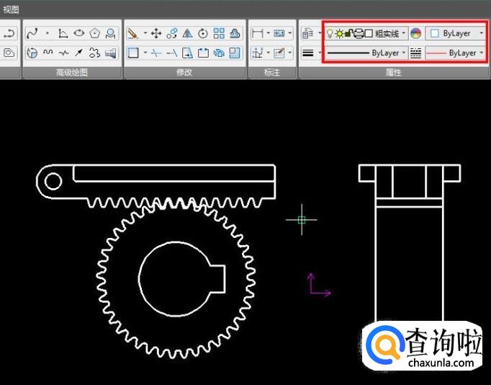Select the array grid tool
The height and width of the screenshot is (385, 491).
[219, 33]
